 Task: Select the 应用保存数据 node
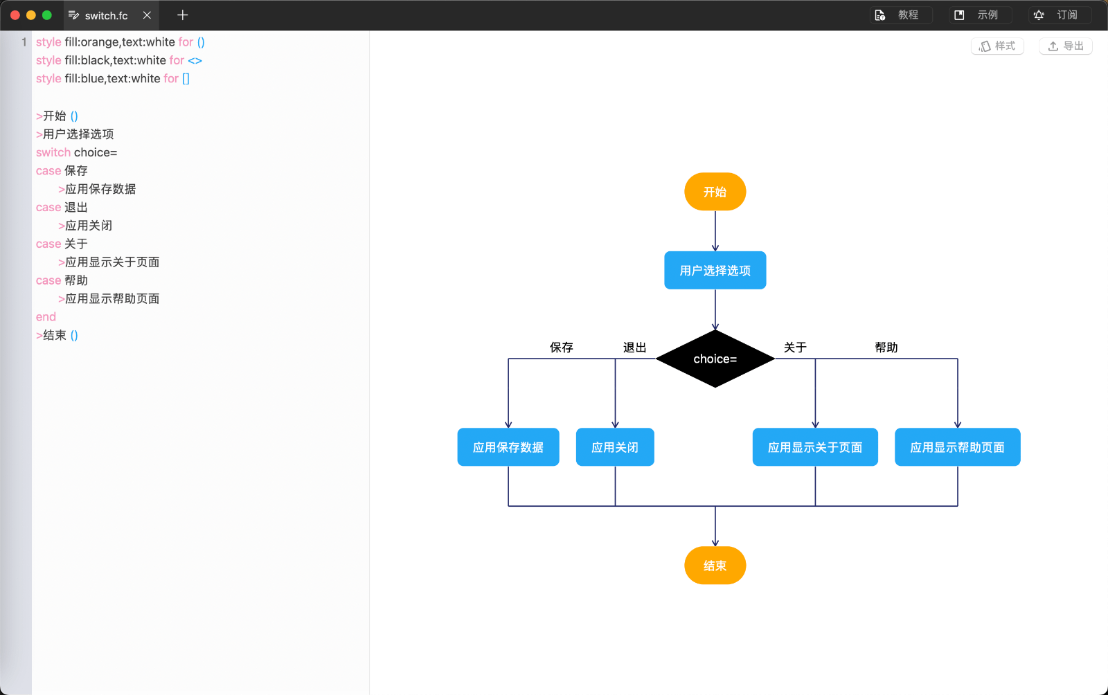508,447
